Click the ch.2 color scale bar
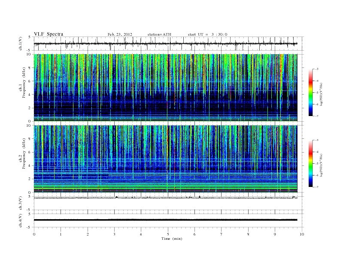 point(311,164)
